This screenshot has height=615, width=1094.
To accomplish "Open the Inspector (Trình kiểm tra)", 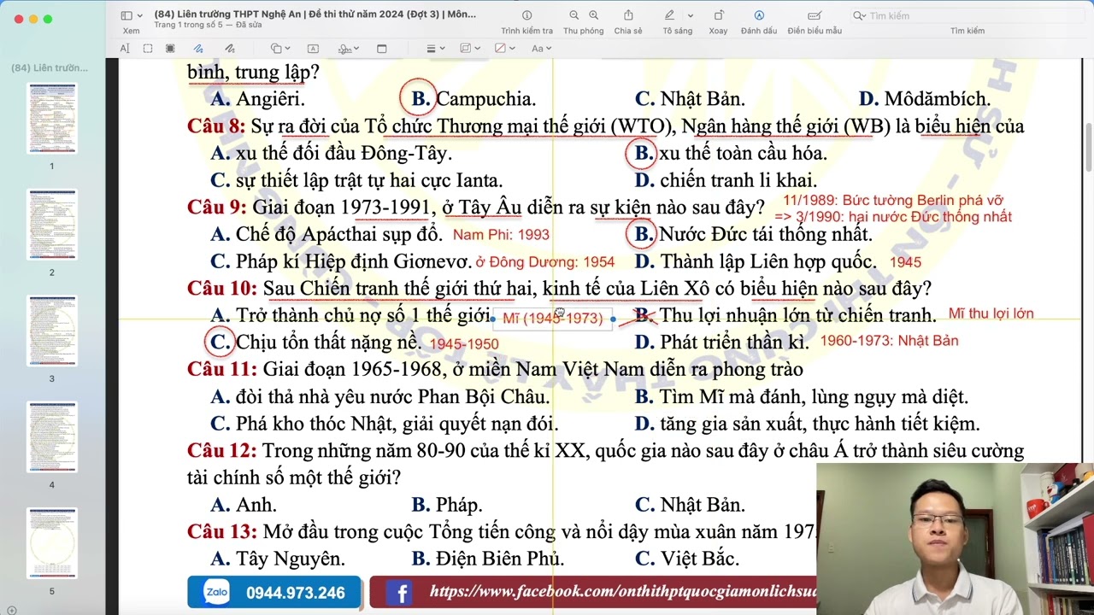I will point(526,15).
